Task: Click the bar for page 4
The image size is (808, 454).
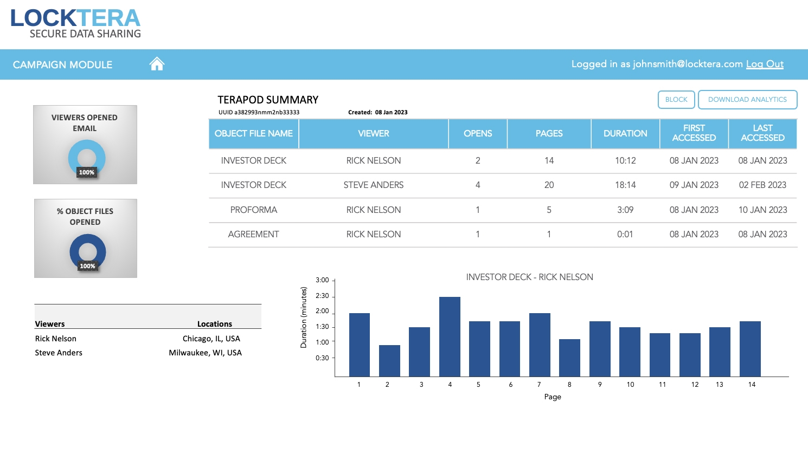Action: click(450, 335)
